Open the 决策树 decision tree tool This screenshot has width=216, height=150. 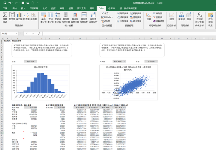coord(181,16)
